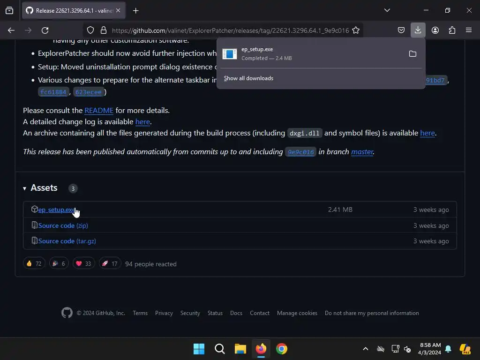Open the master branch link
The height and width of the screenshot is (360, 480).
click(362, 152)
